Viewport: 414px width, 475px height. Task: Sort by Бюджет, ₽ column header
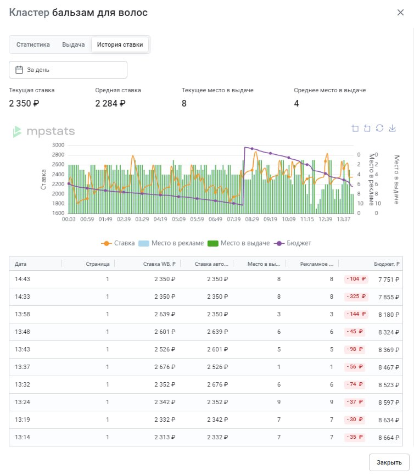pos(387,264)
